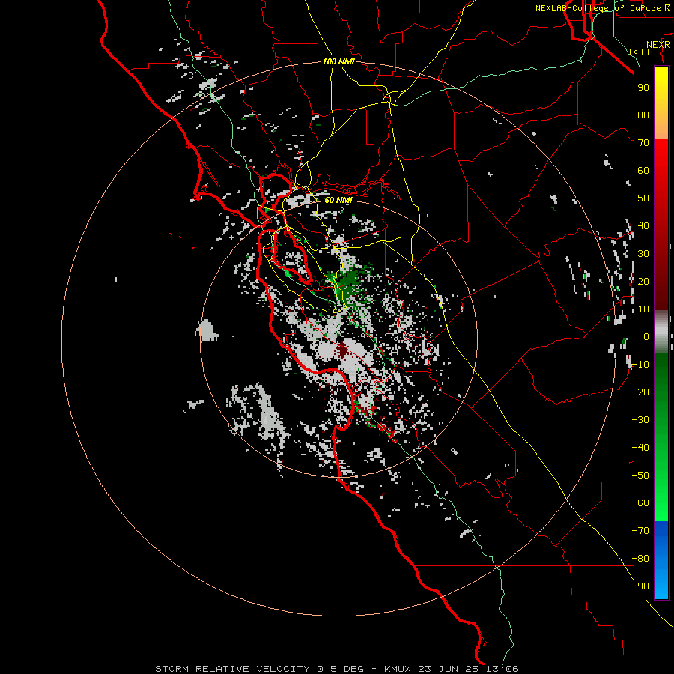The width and height of the screenshot is (674, 674).
Task: Click the -60 value on the color scale
Action: [640, 503]
